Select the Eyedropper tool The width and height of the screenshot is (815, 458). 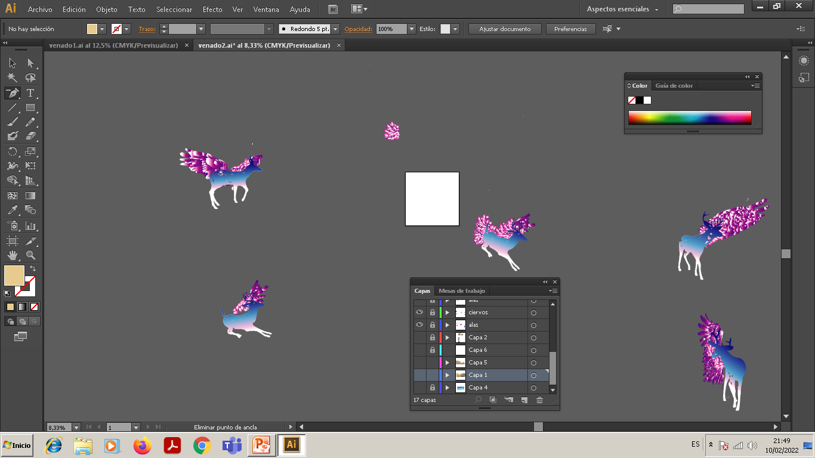click(x=13, y=210)
